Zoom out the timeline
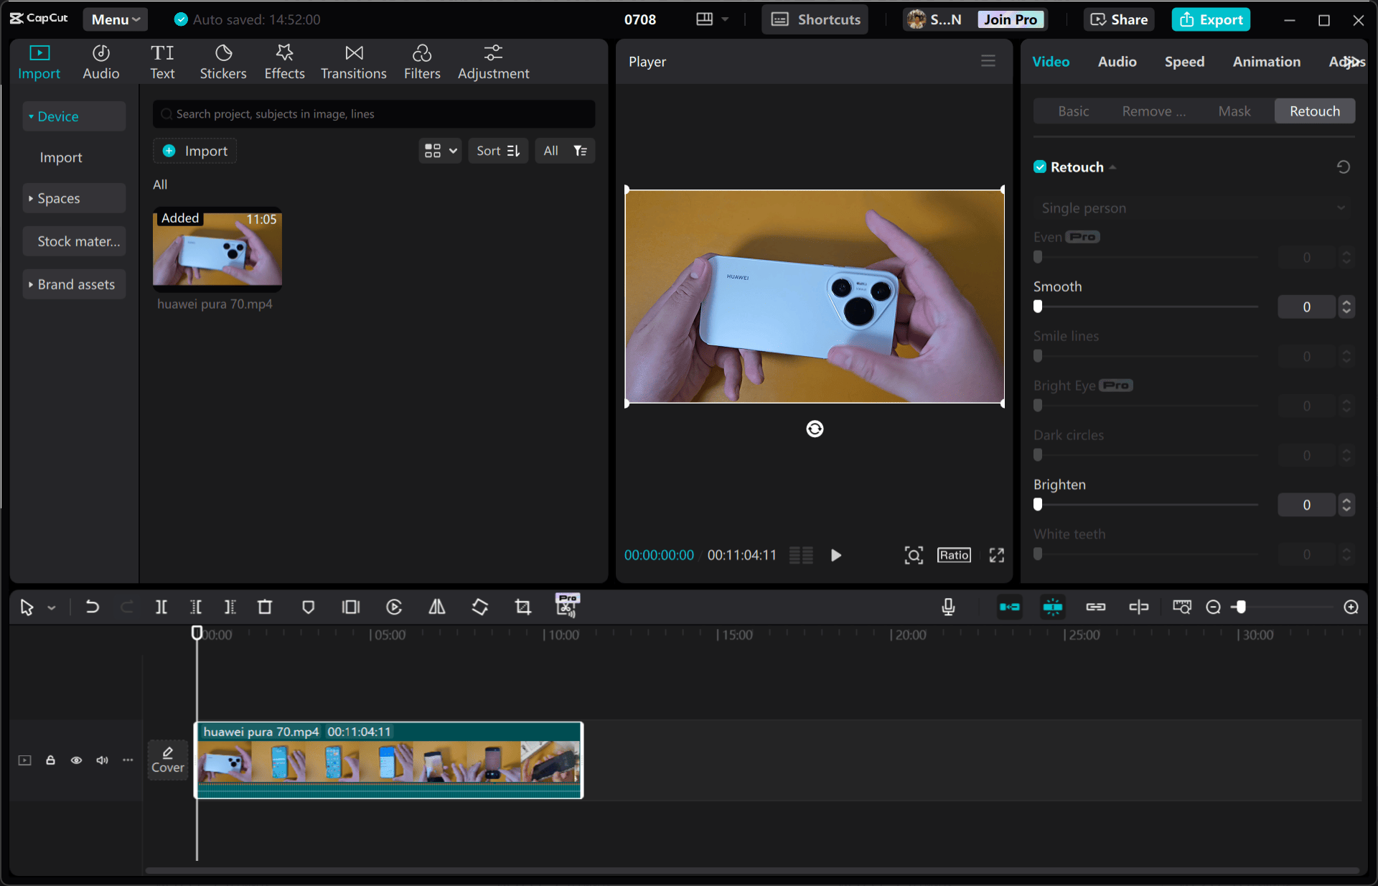The width and height of the screenshot is (1378, 886). point(1214,607)
